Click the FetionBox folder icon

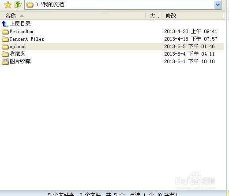click(x=5, y=31)
